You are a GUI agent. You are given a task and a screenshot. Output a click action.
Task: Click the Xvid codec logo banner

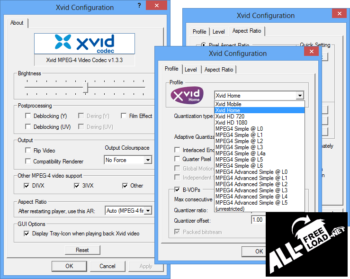click(84, 44)
